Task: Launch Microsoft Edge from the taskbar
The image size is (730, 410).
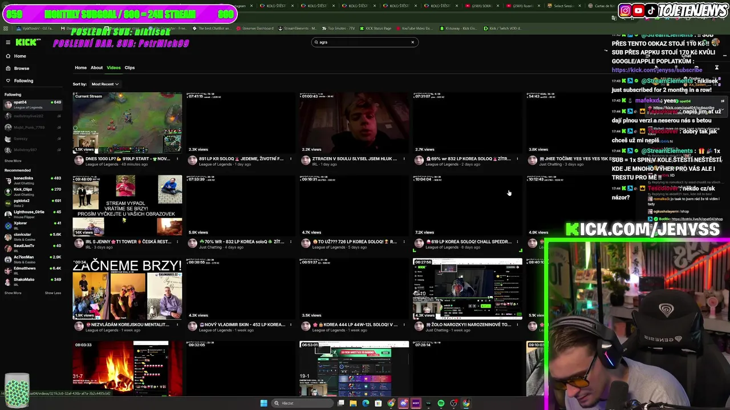Action: pyautogui.click(x=366, y=403)
